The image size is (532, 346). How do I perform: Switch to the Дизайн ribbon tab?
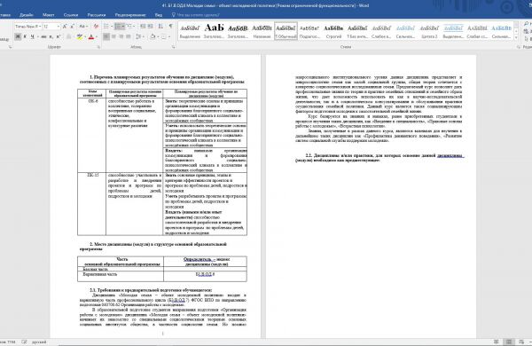[x=26, y=15]
